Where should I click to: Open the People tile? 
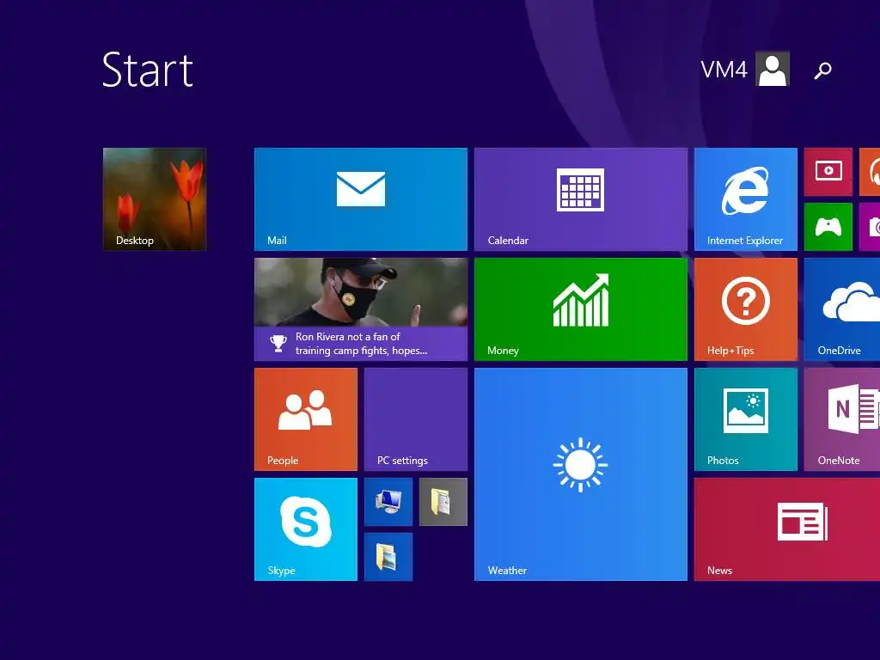(x=305, y=419)
